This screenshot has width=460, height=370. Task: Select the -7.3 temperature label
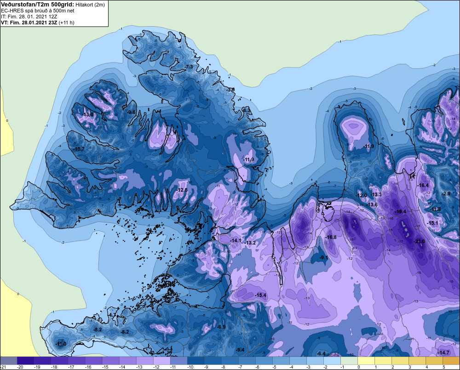click(x=189, y=67)
